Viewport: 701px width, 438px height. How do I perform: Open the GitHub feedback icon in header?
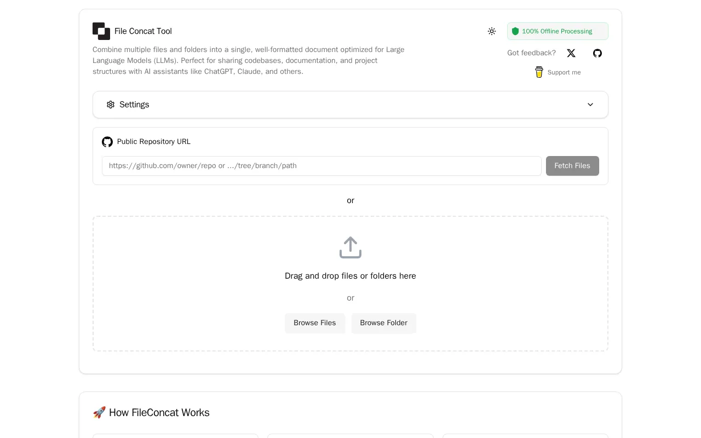point(597,53)
